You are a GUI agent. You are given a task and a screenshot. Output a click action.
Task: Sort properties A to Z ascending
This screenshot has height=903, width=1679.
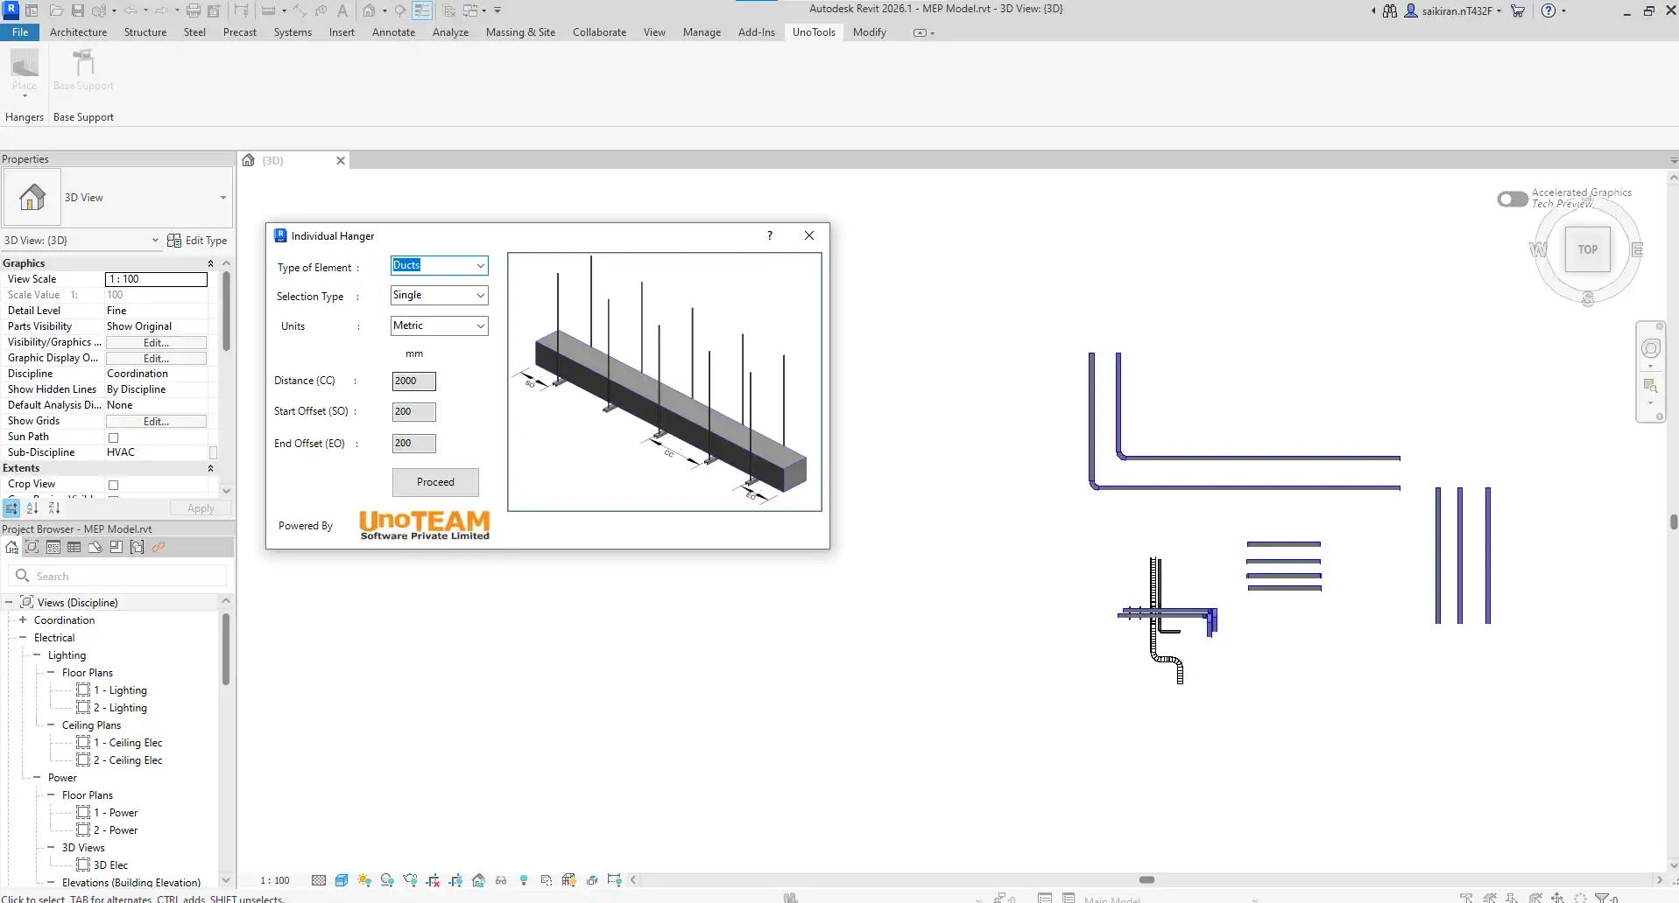[32, 508]
